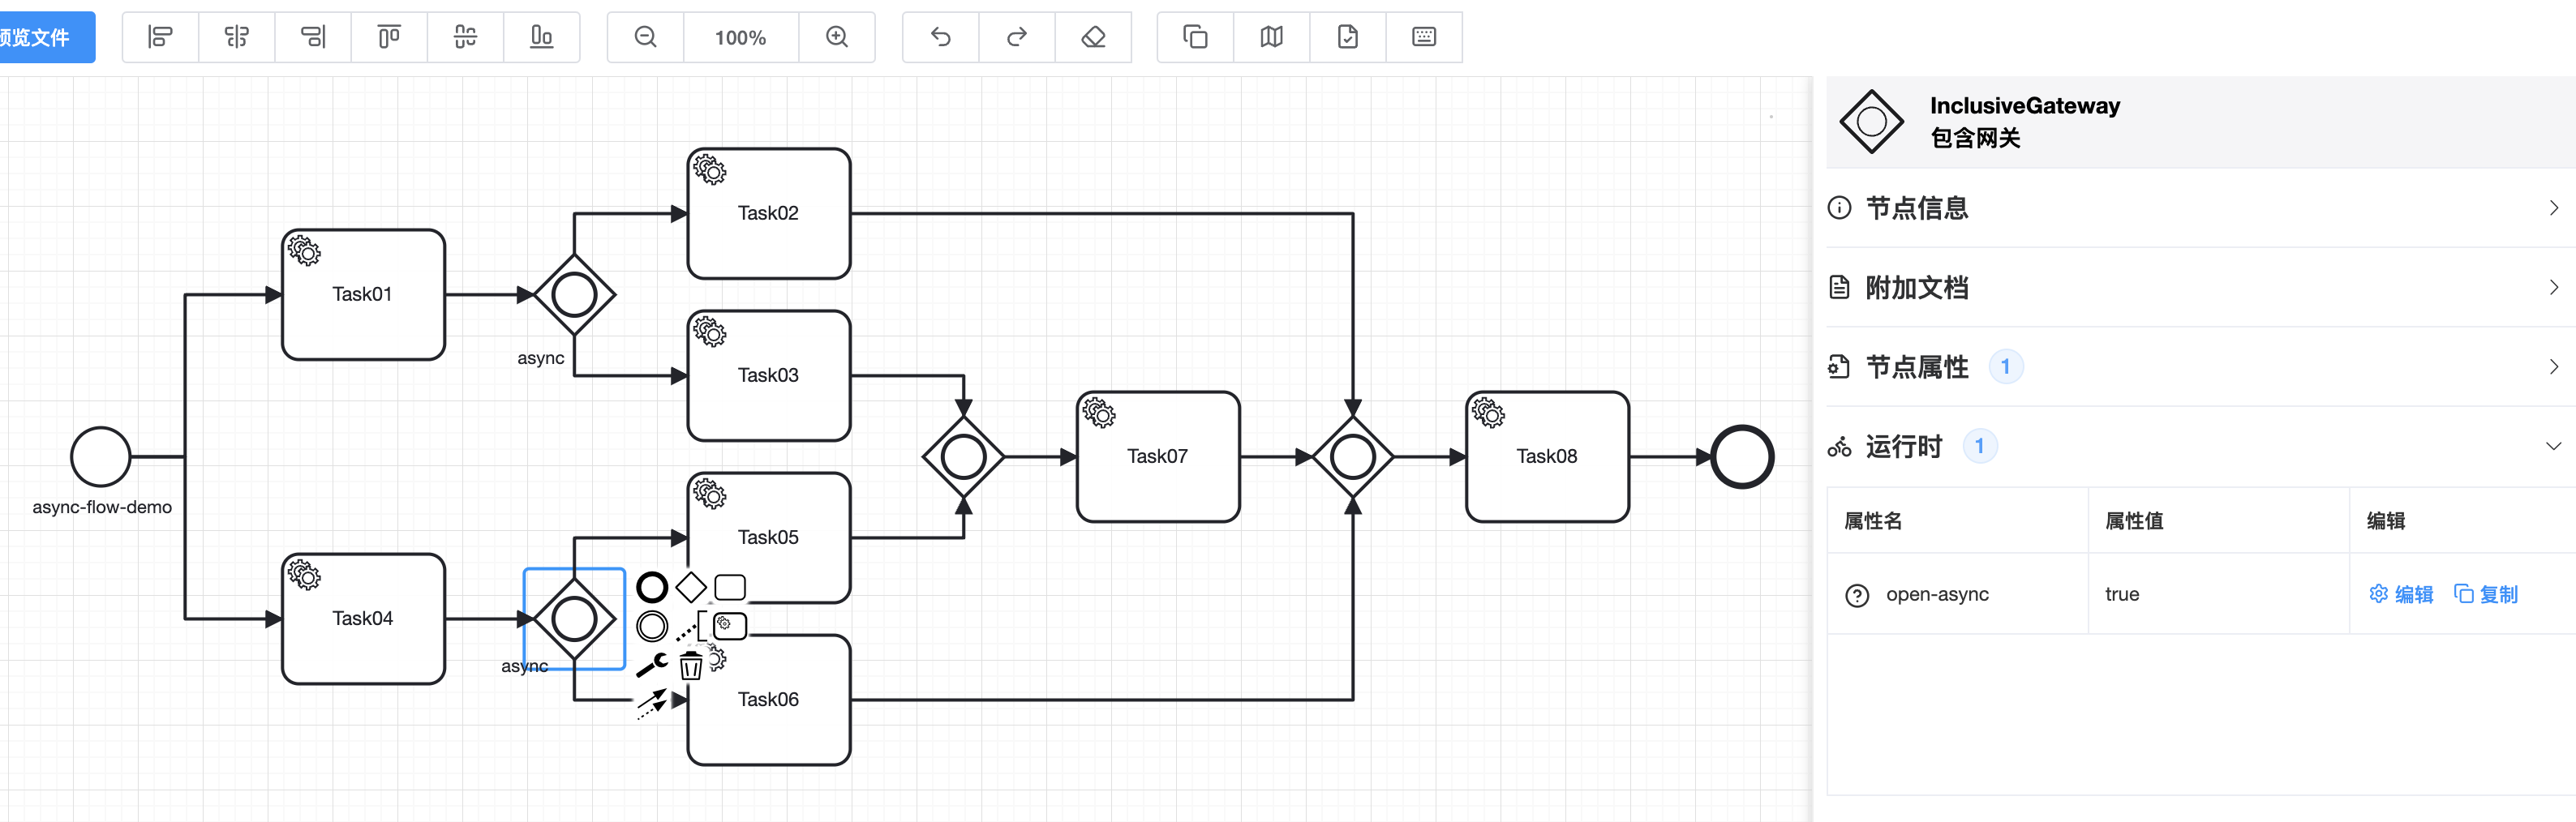Click the align top toolbar icon

(x=389, y=37)
